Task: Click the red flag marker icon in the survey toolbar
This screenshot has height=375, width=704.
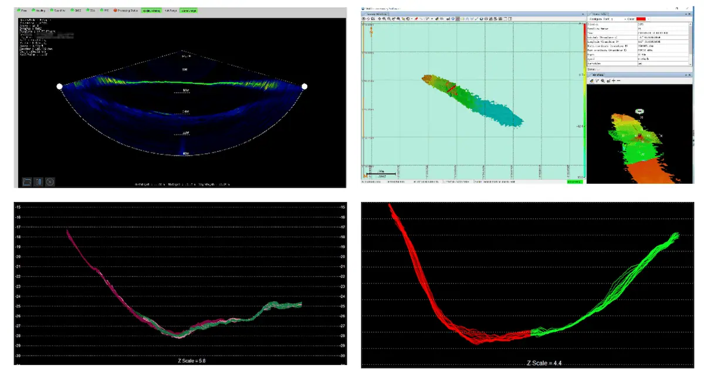Action: coord(417,19)
